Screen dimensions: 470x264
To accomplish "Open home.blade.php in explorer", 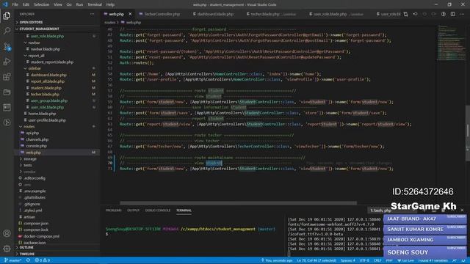I will 42,114.
